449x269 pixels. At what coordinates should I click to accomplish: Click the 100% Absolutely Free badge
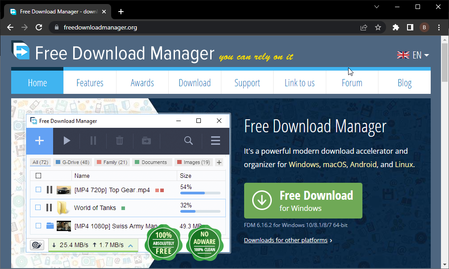pos(163,243)
